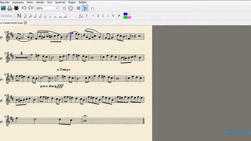The width and height of the screenshot is (251, 141).
Task: Click measure number 42
Action: 5,74
